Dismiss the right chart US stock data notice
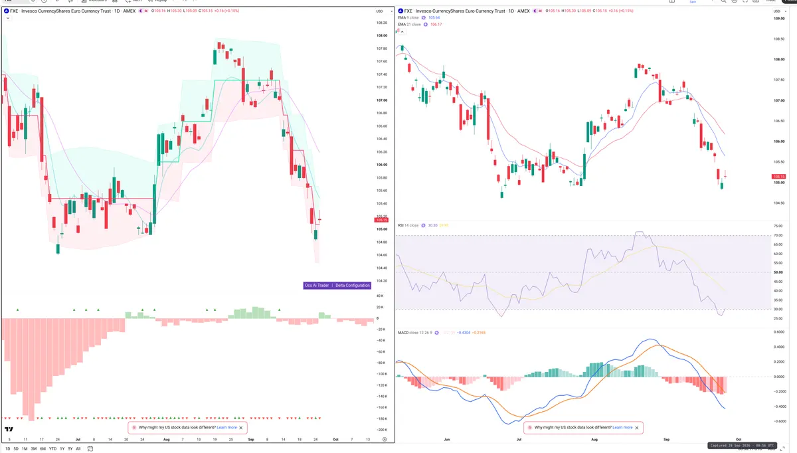Image resolution: width=797 pixels, height=453 pixels. click(x=638, y=428)
